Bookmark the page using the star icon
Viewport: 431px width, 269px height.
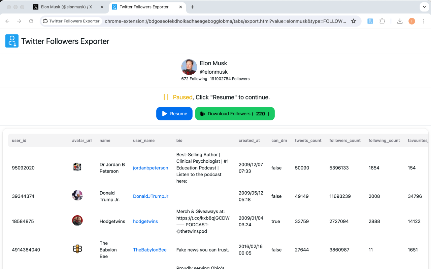pos(354,21)
